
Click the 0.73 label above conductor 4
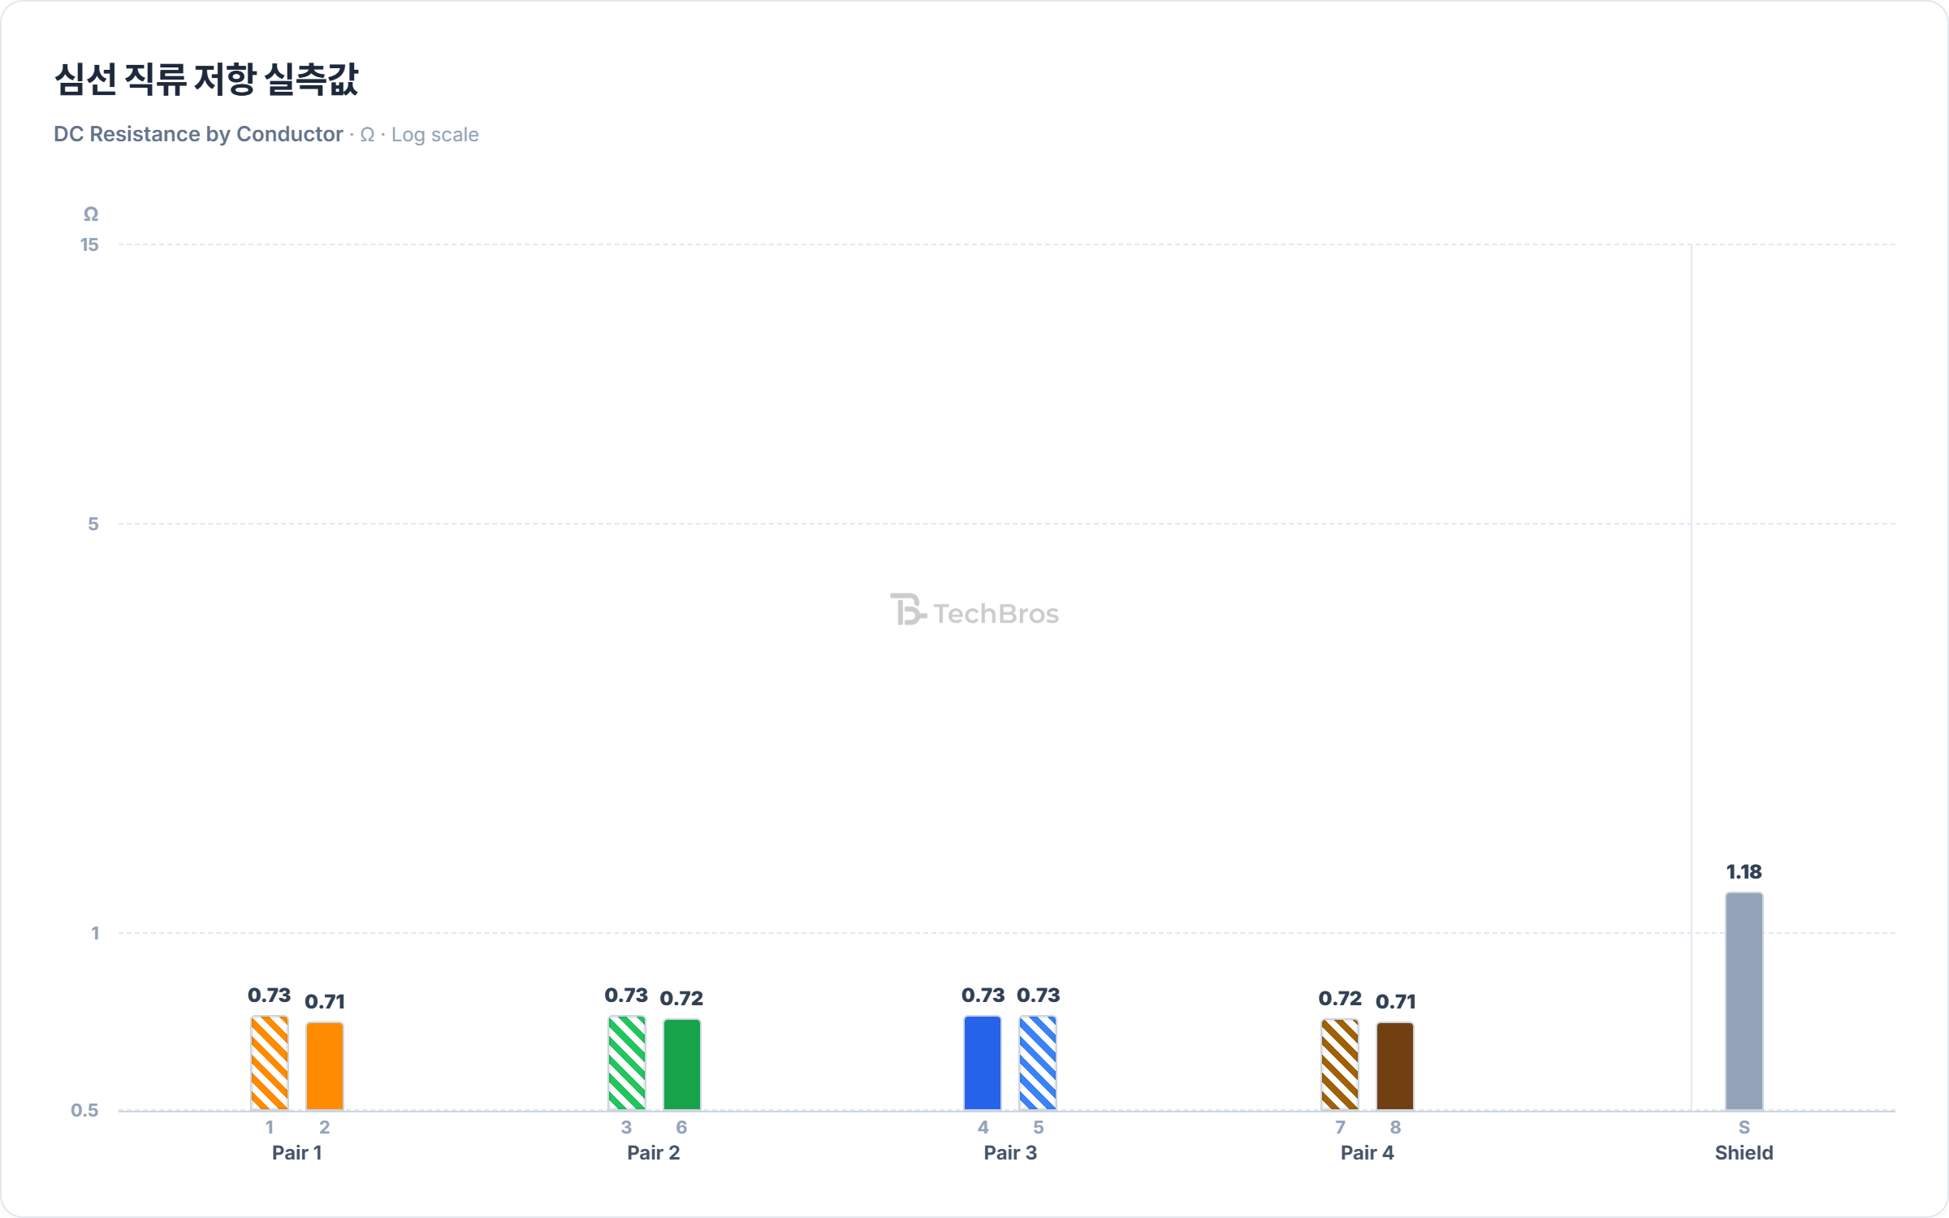pyautogui.click(x=983, y=996)
